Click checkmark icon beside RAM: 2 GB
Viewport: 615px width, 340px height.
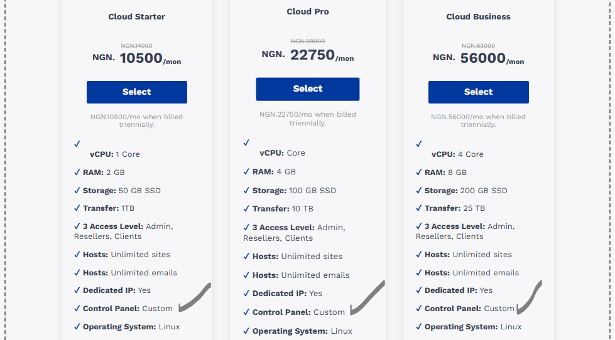click(77, 172)
